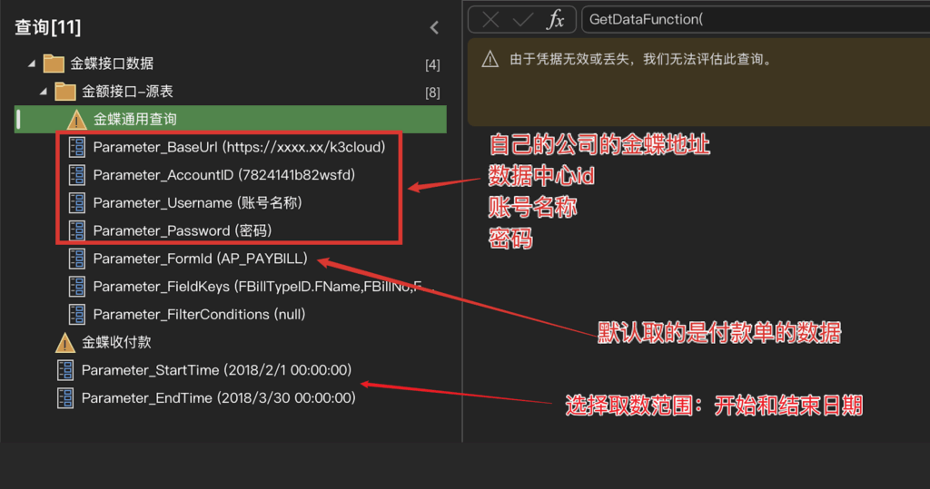Select Parameter_FilterConditions (null)
This screenshot has height=489, width=930.
[x=199, y=314]
